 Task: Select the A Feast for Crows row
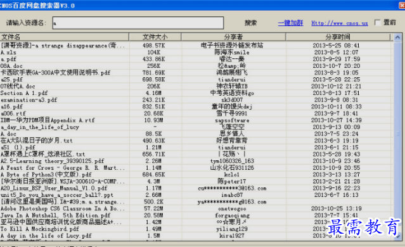click(196, 168)
